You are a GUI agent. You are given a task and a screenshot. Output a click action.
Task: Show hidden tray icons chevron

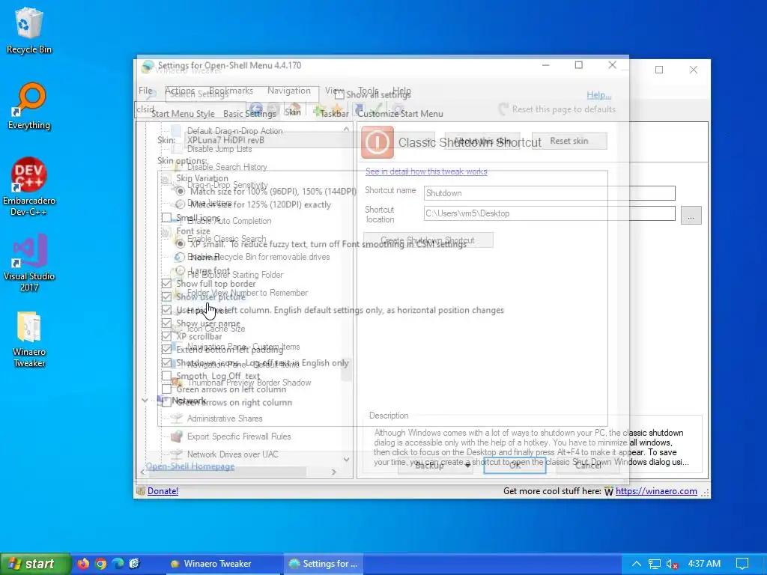[637, 565]
